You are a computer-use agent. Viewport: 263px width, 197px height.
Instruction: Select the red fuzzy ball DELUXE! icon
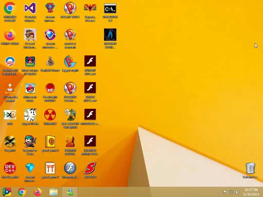coord(50,88)
